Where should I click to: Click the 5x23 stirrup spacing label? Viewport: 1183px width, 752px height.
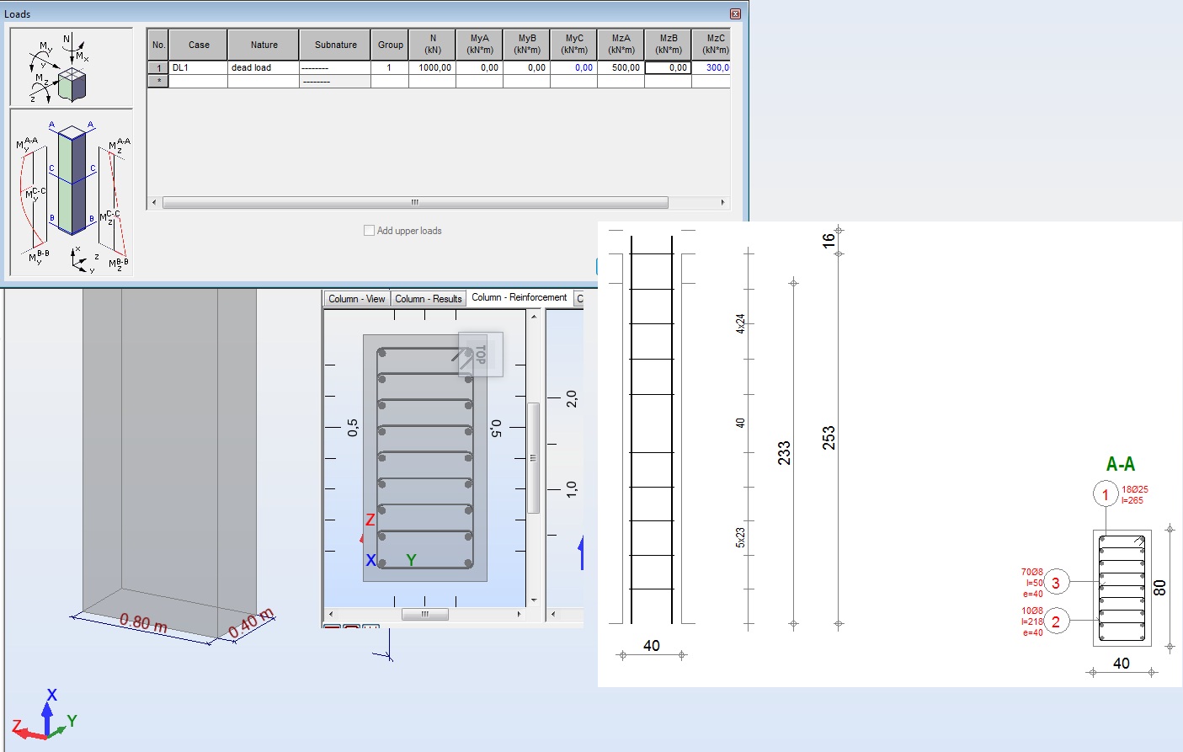[740, 537]
